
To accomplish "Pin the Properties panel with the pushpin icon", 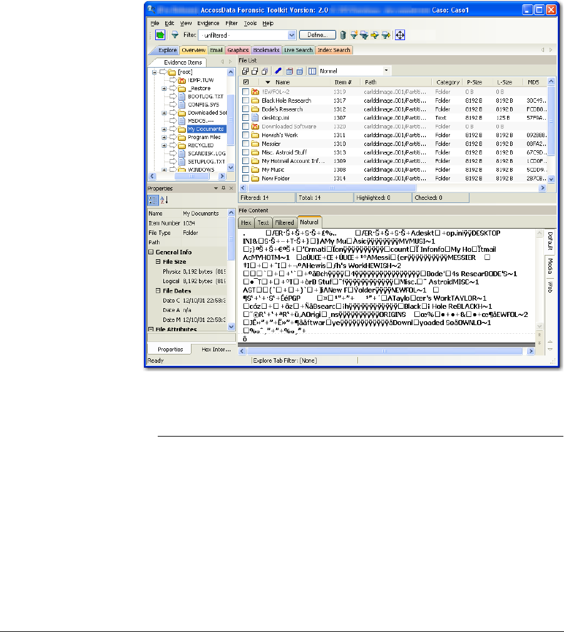I will [x=223, y=189].
